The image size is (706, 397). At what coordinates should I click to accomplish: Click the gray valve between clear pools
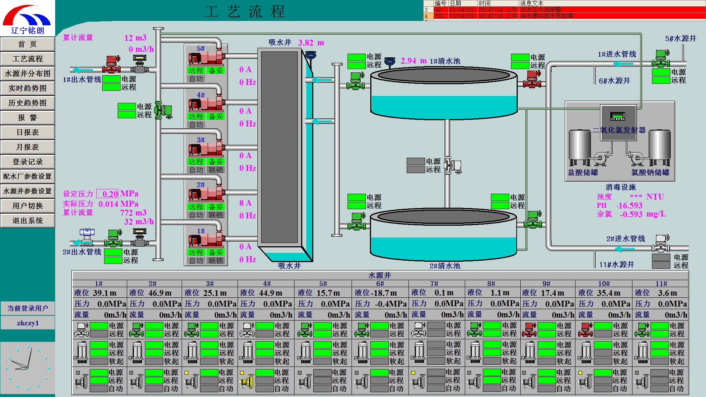coord(452,165)
